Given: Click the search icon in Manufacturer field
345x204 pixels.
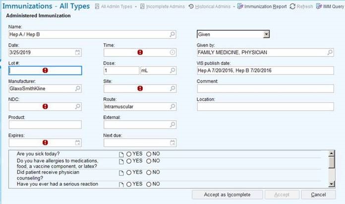Looking at the screenshot, I should pyautogui.click(x=78, y=88).
